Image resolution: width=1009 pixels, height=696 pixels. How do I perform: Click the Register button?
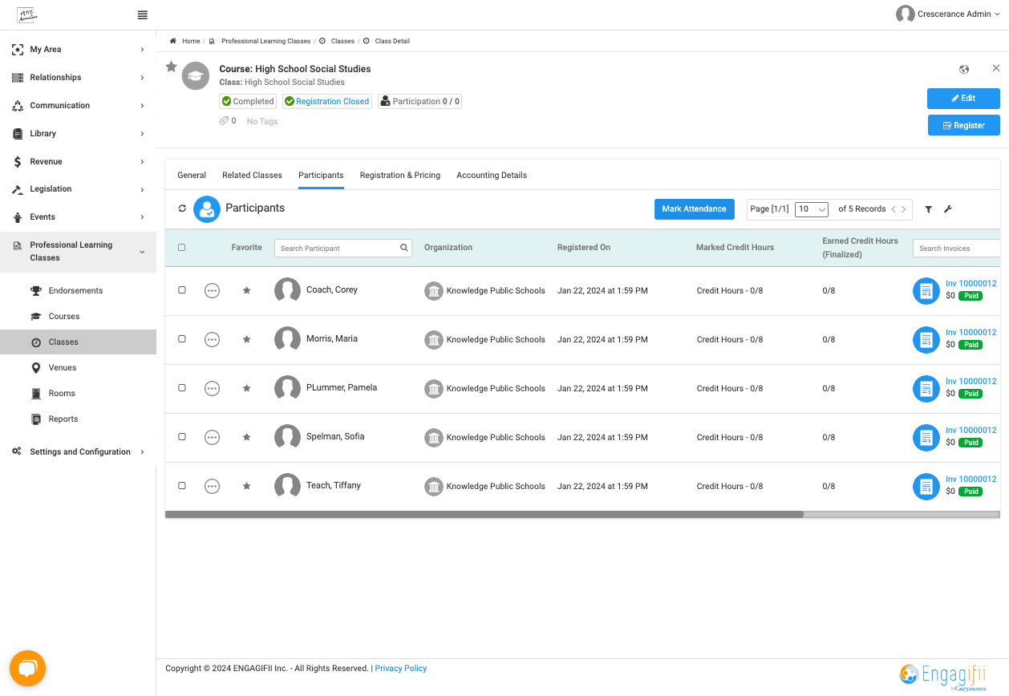coord(963,126)
